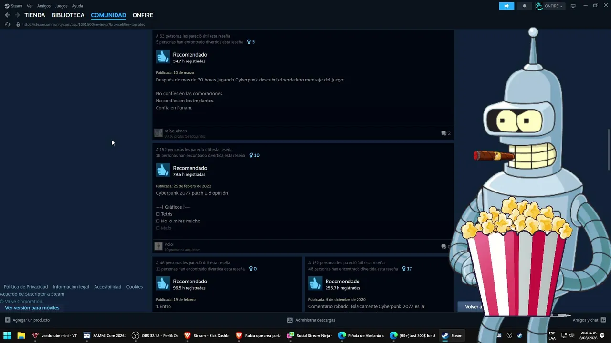This screenshot has height=343, width=611.
Task: Open File Explorer from the taskbar
Action: tap(21, 335)
